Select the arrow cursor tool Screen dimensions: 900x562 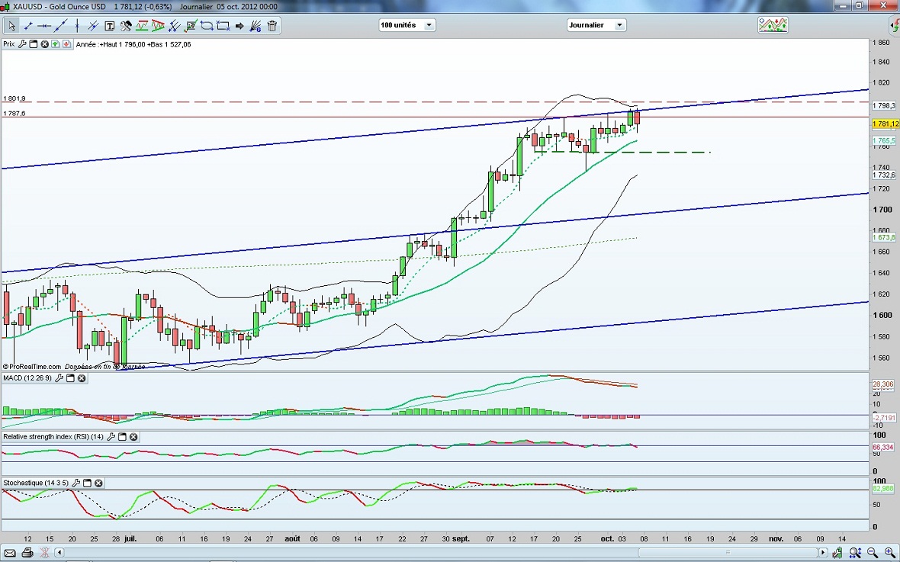pos(11,25)
